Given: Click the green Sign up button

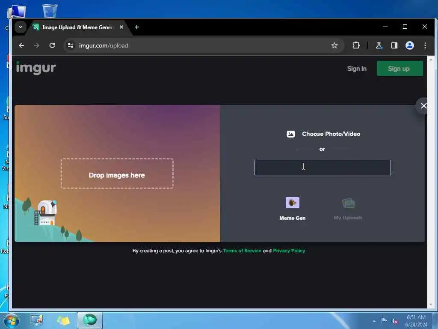Looking at the screenshot, I should [400, 69].
